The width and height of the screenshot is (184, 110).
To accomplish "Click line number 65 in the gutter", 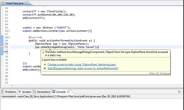I will click(x=6, y=28).
